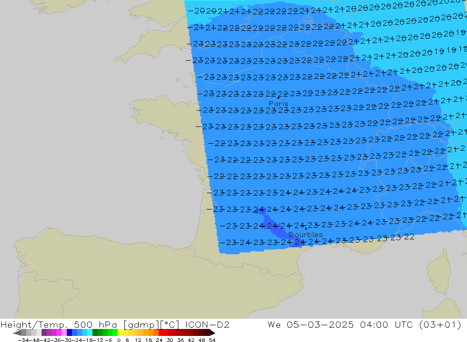Pick the cyan legend swatch
This screenshot has height=342, width=467.
90,333
